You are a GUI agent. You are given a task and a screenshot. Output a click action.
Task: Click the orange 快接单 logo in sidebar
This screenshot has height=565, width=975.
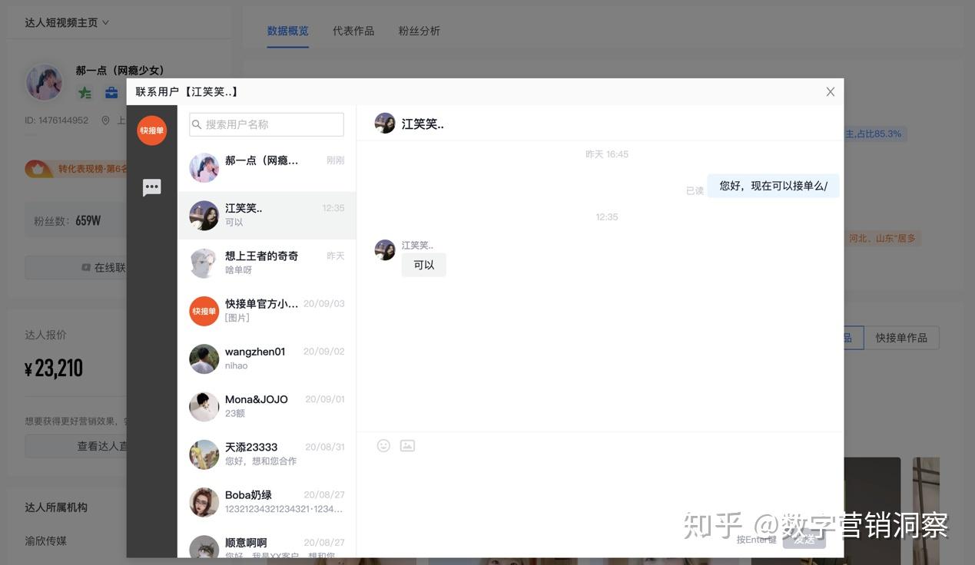click(151, 131)
